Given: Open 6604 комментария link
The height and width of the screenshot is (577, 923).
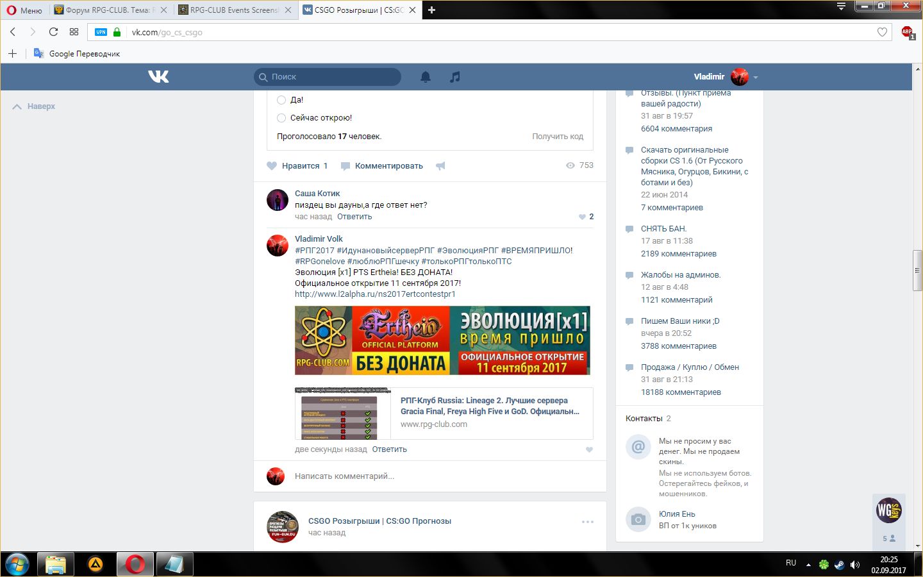Looking at the screenshot, I should 676,129.
